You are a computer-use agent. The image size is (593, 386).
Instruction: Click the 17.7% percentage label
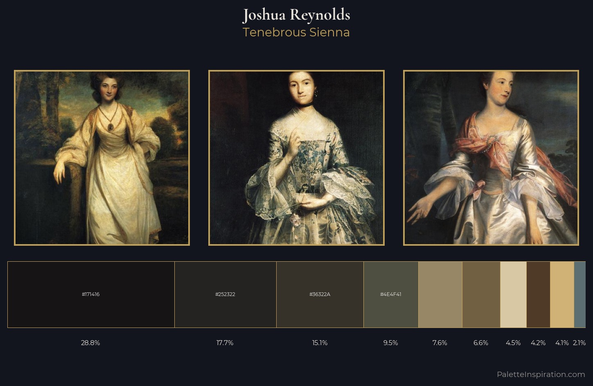coord(225,343)
